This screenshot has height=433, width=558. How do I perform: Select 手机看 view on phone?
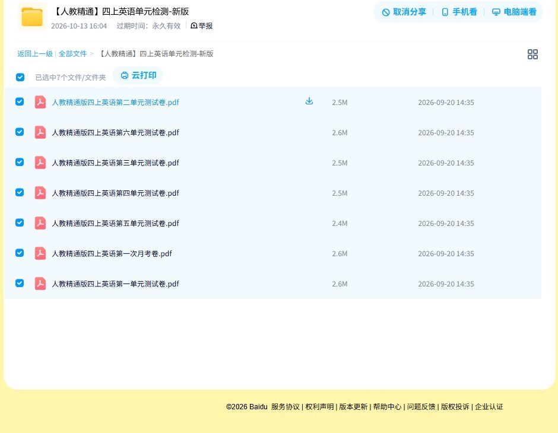click(x=459, y=12)
